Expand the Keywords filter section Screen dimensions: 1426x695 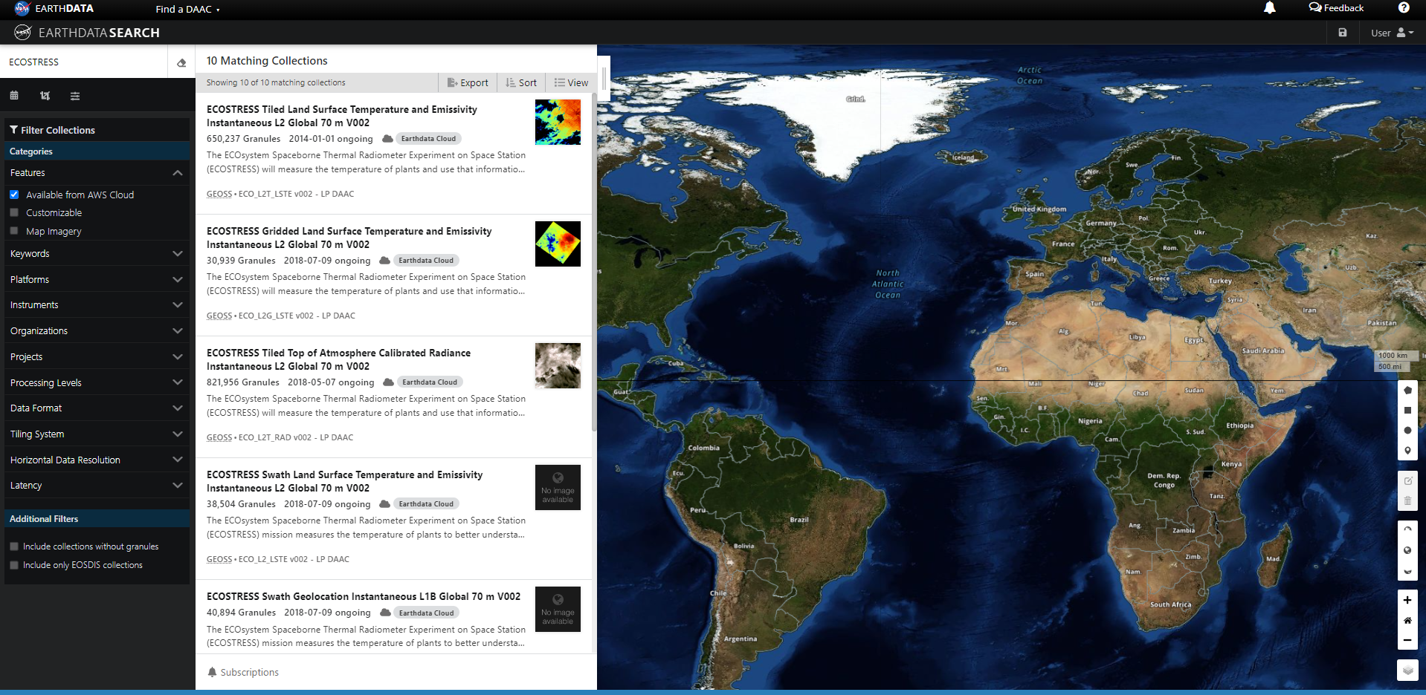pyautogui.click(x=97, y=254)
